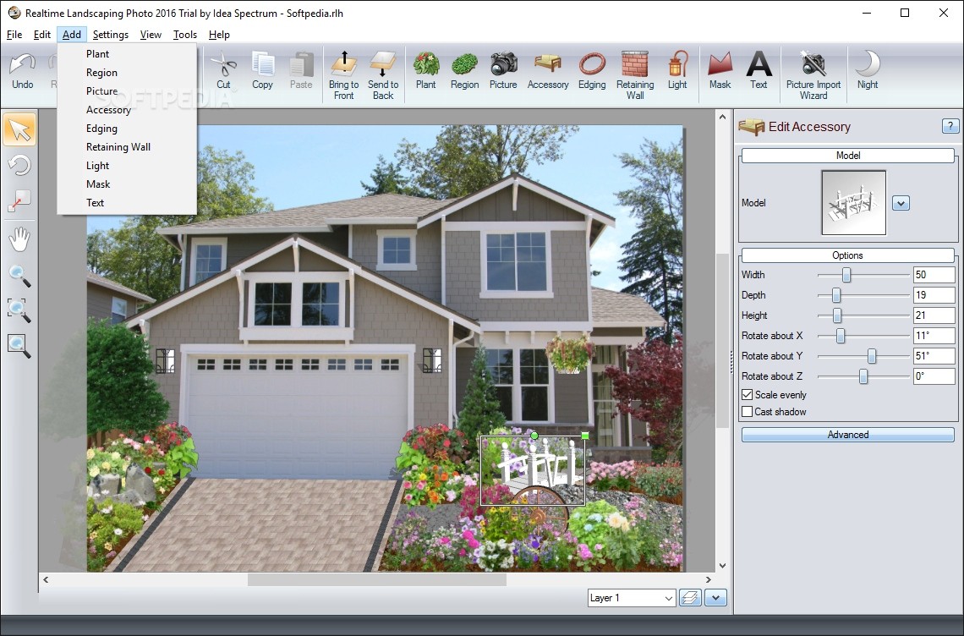Click the Rotate about Y slider
Screen dimensions: 964x636
coord(871,356)
